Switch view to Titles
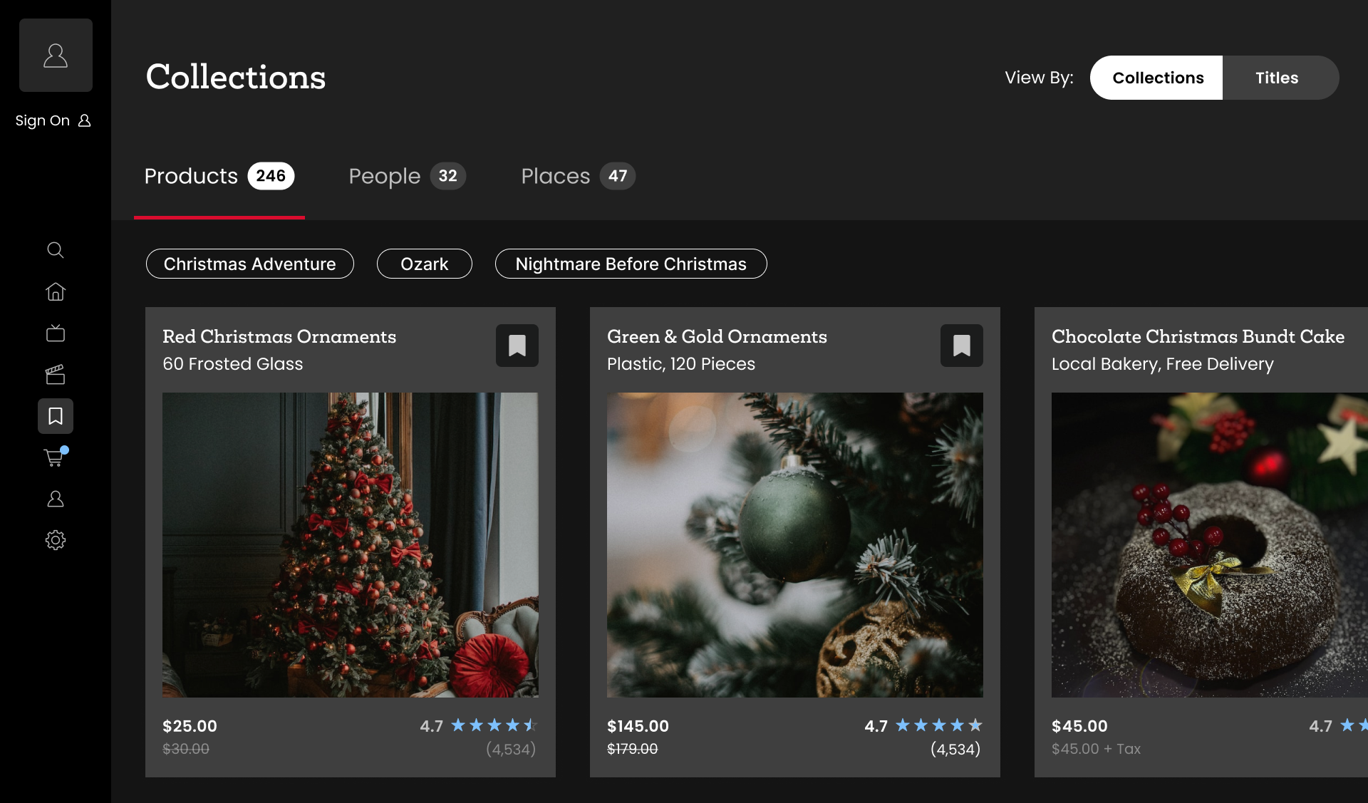Screen dimensions: 1368x803 (x=1277, y=78)
